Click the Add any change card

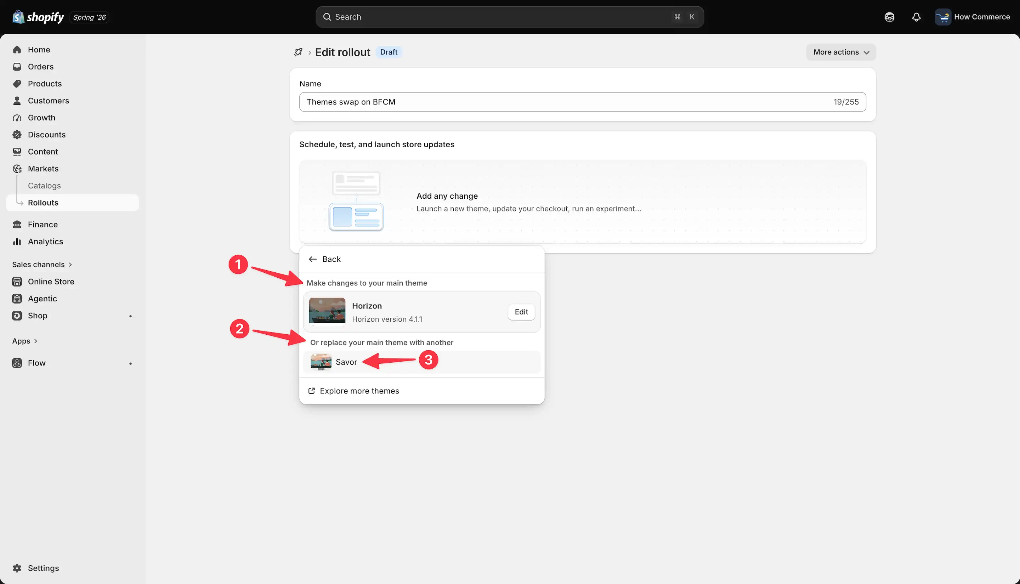pyautogui.click(x=582, y=202)
